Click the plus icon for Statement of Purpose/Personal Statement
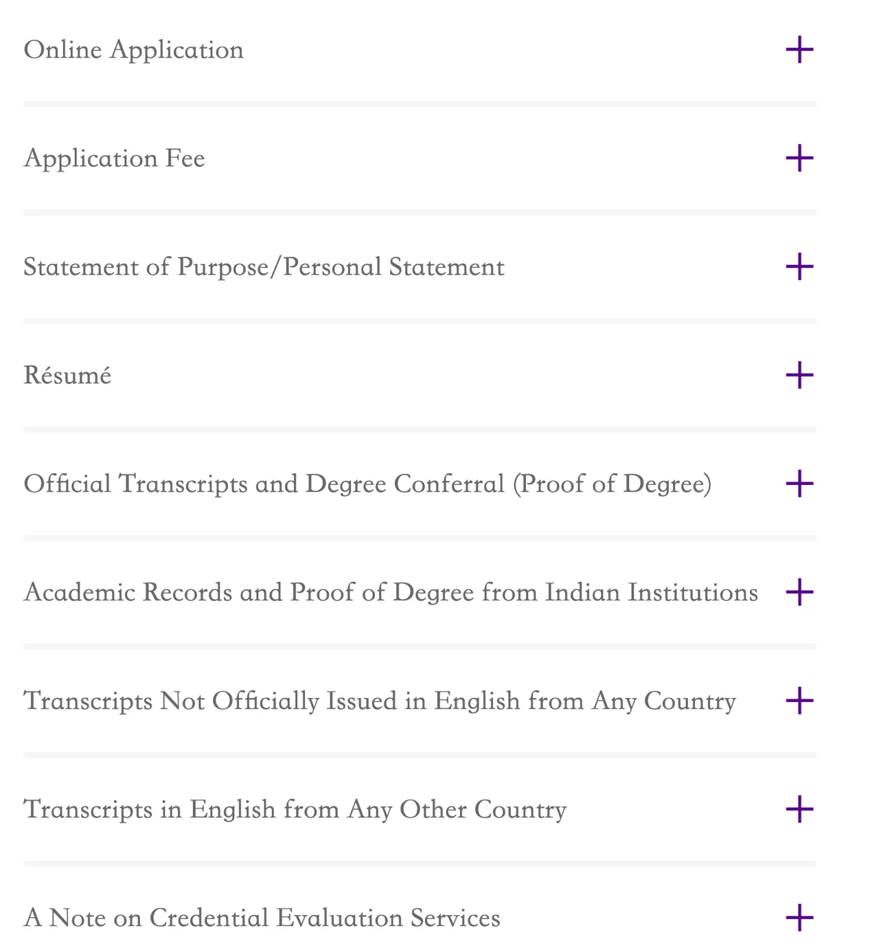The height and width of the screenshot is (950, 870). tap(799, 267)
